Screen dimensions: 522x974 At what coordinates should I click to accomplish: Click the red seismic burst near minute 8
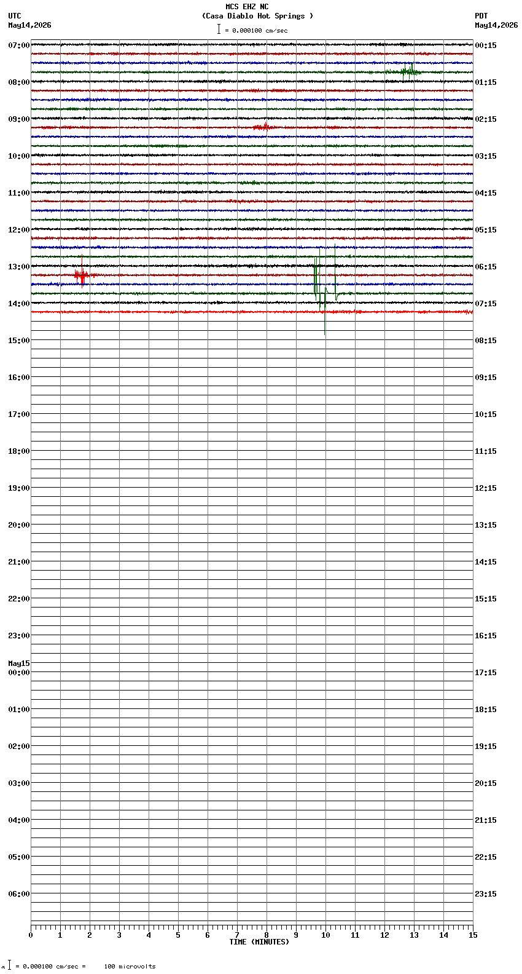(x=263, y=127)
